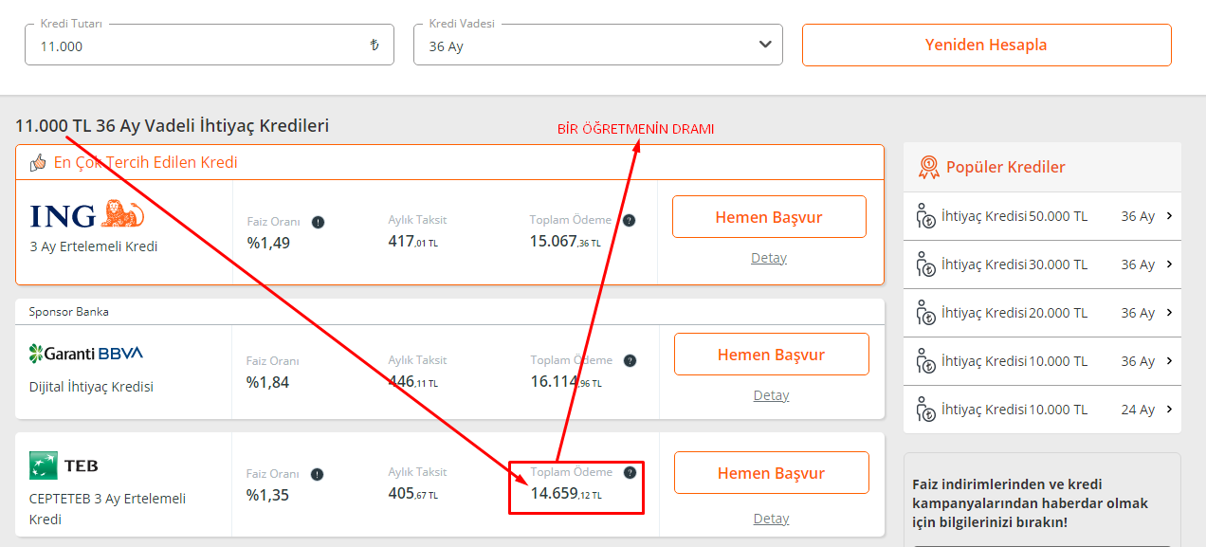Viewport: 1206px width, 547px height.
Task: Apply for the TEB loan with Hemen Başvur
Action: 771,473
